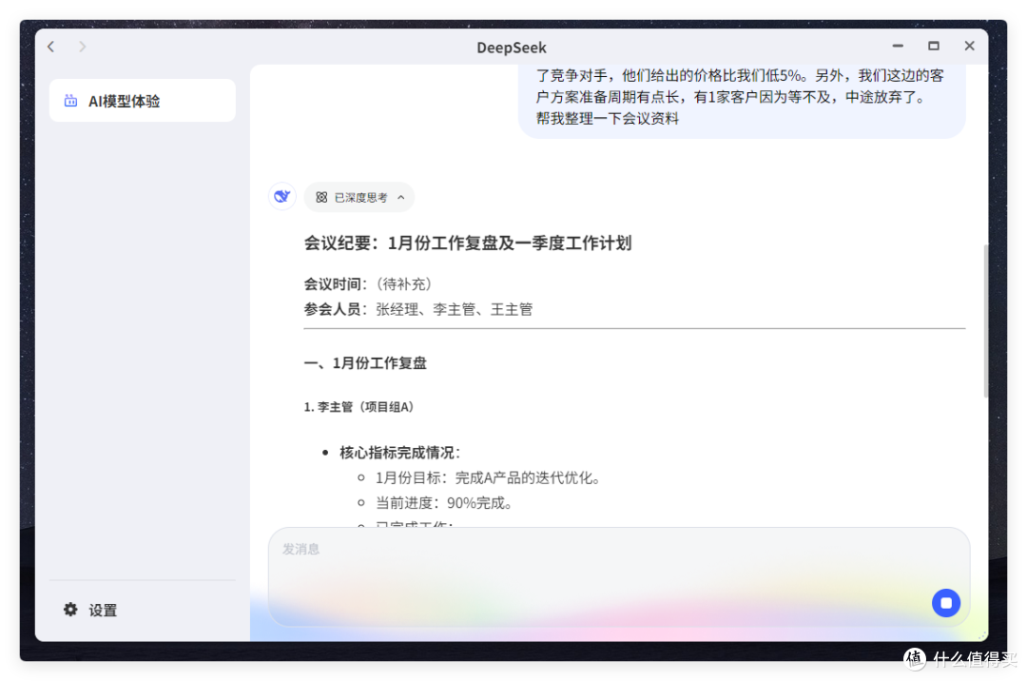The width and height of the screenshot is (1027, 681).
Task: Click the subheading 1. 李主管（项目组A）
Action: [x=358, y=407]
